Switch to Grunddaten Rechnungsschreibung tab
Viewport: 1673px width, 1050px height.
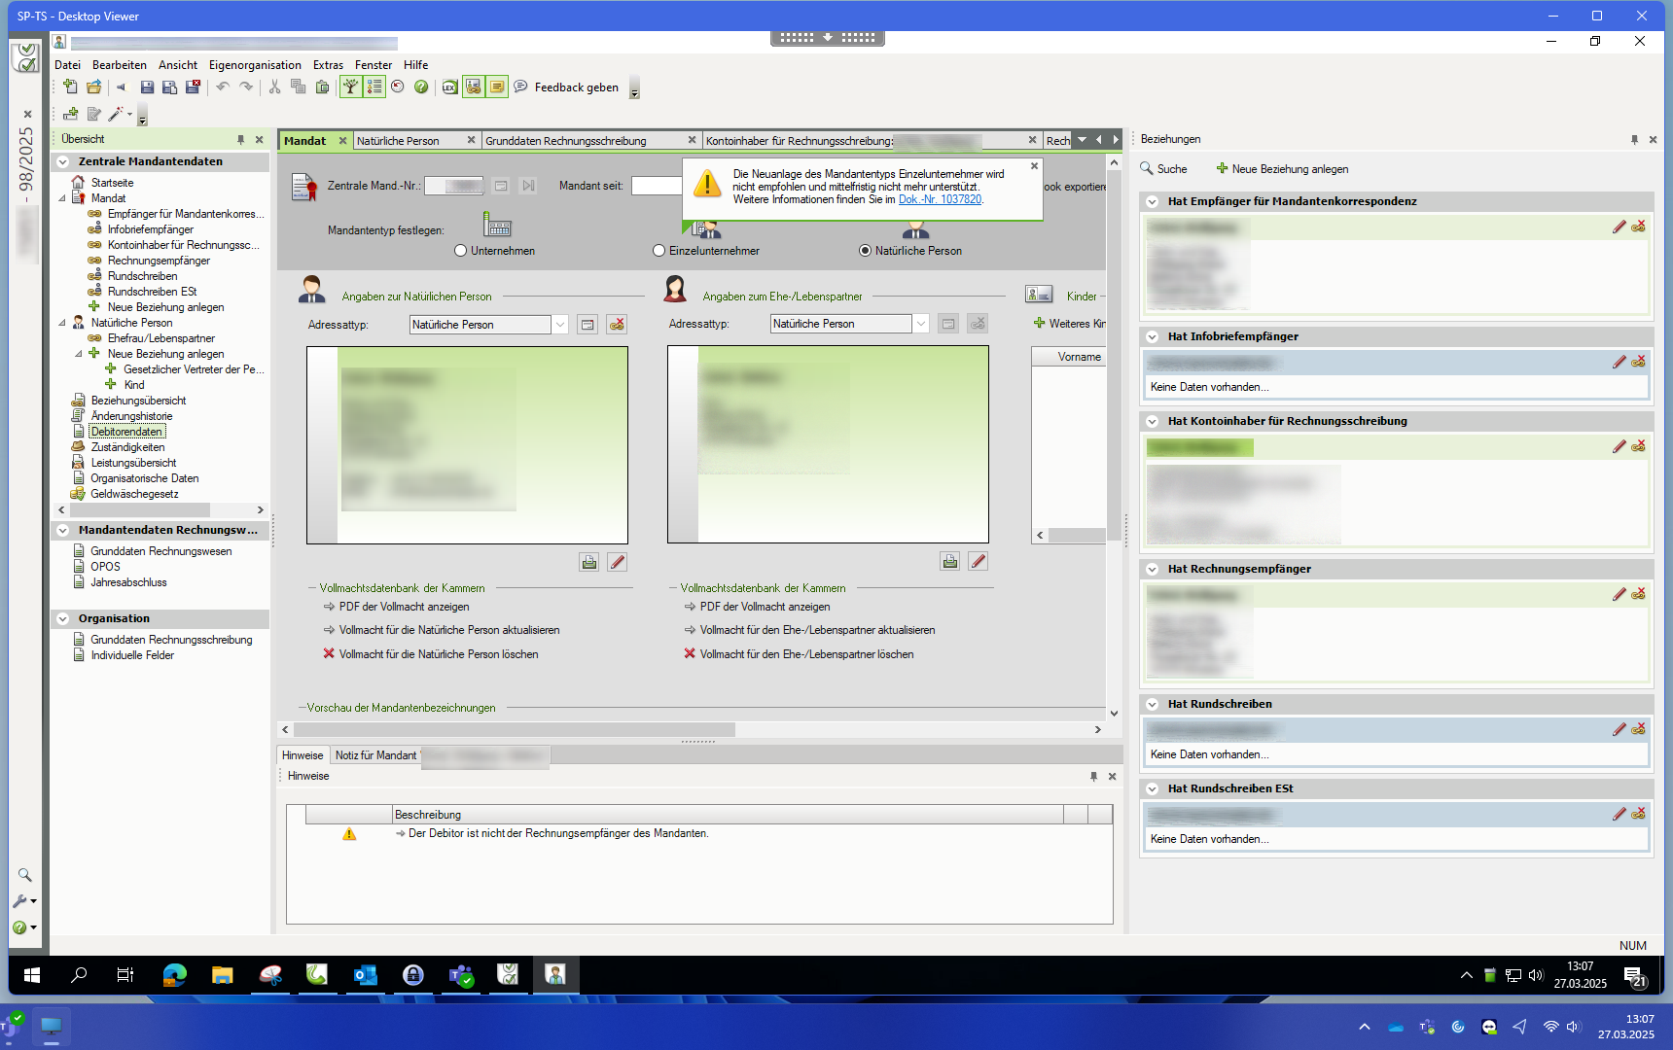[565, 141]
